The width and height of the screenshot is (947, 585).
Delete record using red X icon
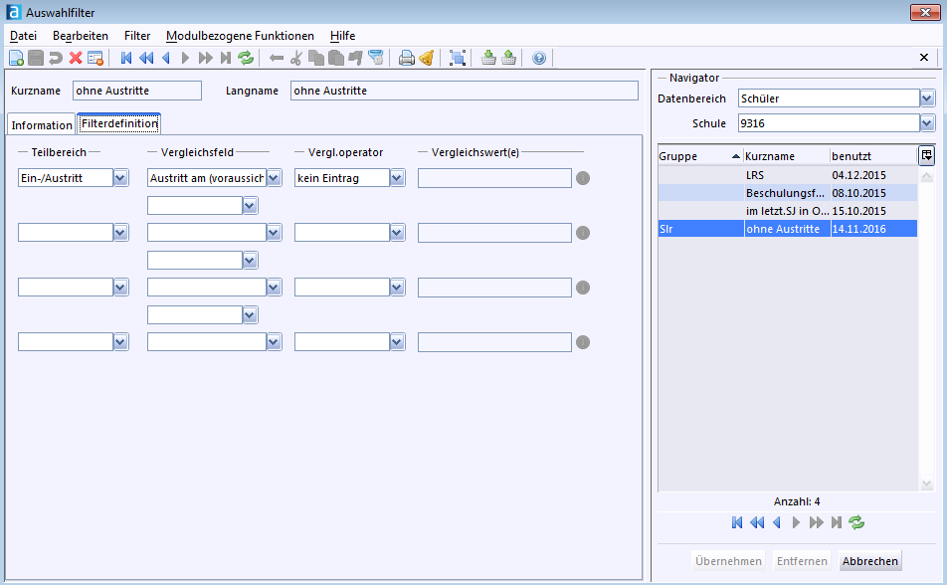click(x=76, y=58)
